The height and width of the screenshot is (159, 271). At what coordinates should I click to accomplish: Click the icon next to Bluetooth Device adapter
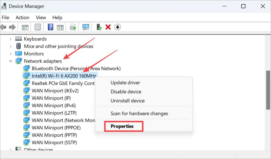click(26, 68)
